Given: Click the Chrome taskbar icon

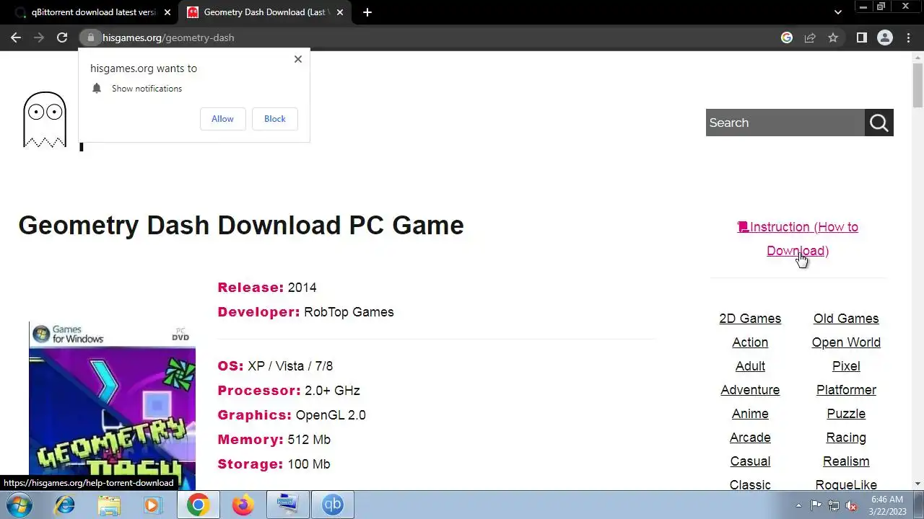Looking at the screenshot, I should [198, 505].
